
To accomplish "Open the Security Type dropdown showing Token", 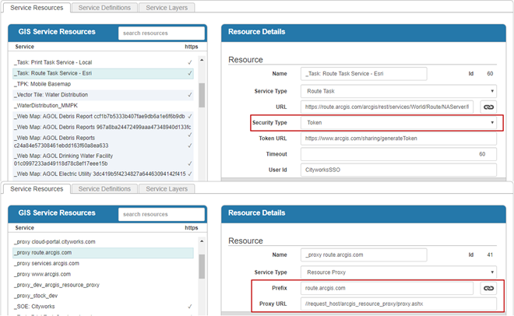I will (x=397, y=122).
